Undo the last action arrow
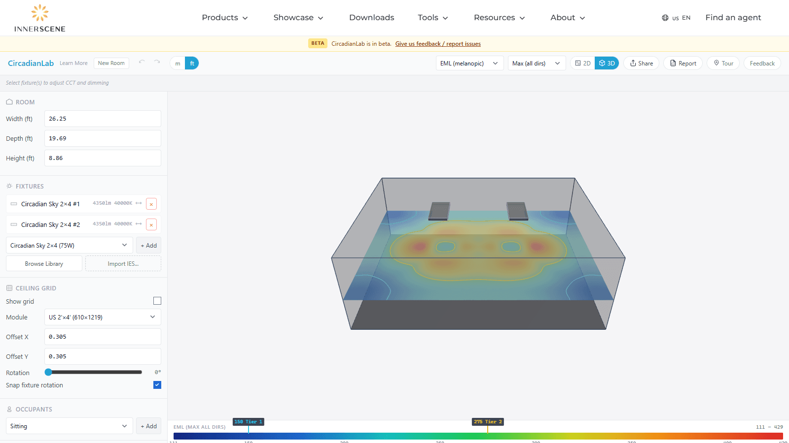 (x=142, y=63)
